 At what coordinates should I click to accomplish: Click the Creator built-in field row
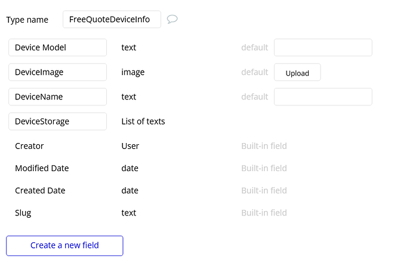[29, 146]
